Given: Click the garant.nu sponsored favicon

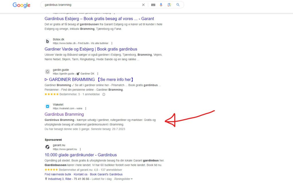Looking at the screenshot, I should pos(47,147).
